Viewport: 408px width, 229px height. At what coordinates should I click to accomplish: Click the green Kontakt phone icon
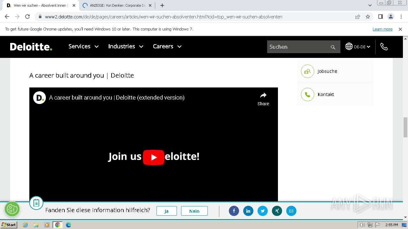pyautogui.click(x=308, y=94)
